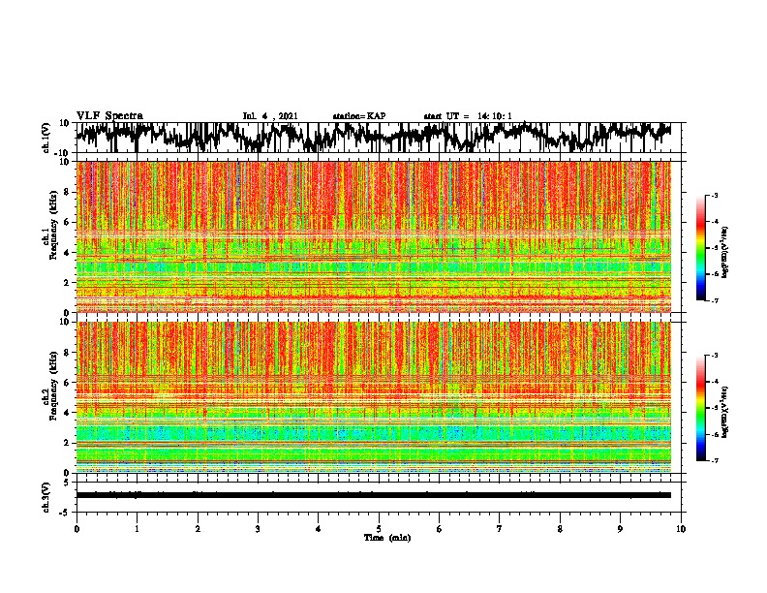Click the ch.2 spectrogram color bar

[700, 408]
